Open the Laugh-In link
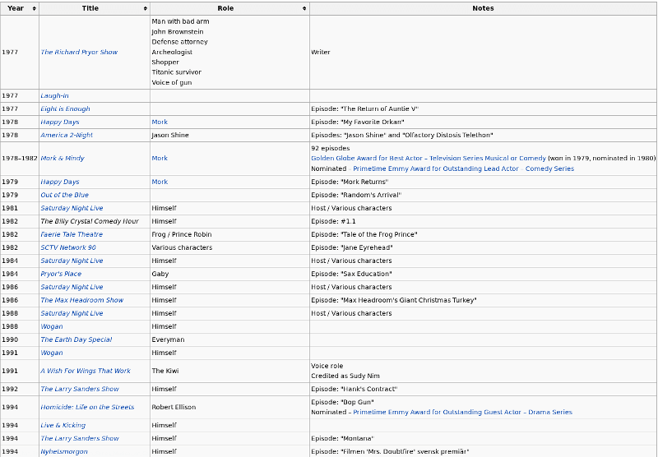658x457 pixels. [54, 95]
